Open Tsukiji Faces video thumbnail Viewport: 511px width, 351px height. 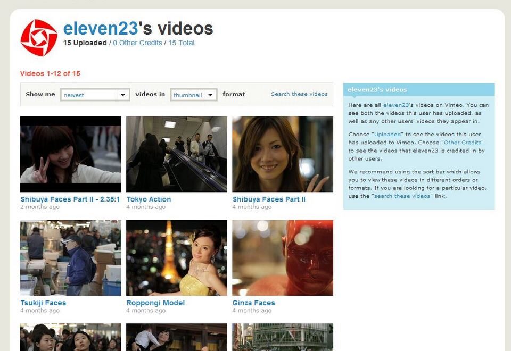71,257
